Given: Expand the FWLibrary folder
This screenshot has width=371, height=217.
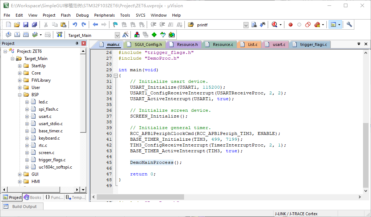Looking at the screenshot, I should pos(20,81).
